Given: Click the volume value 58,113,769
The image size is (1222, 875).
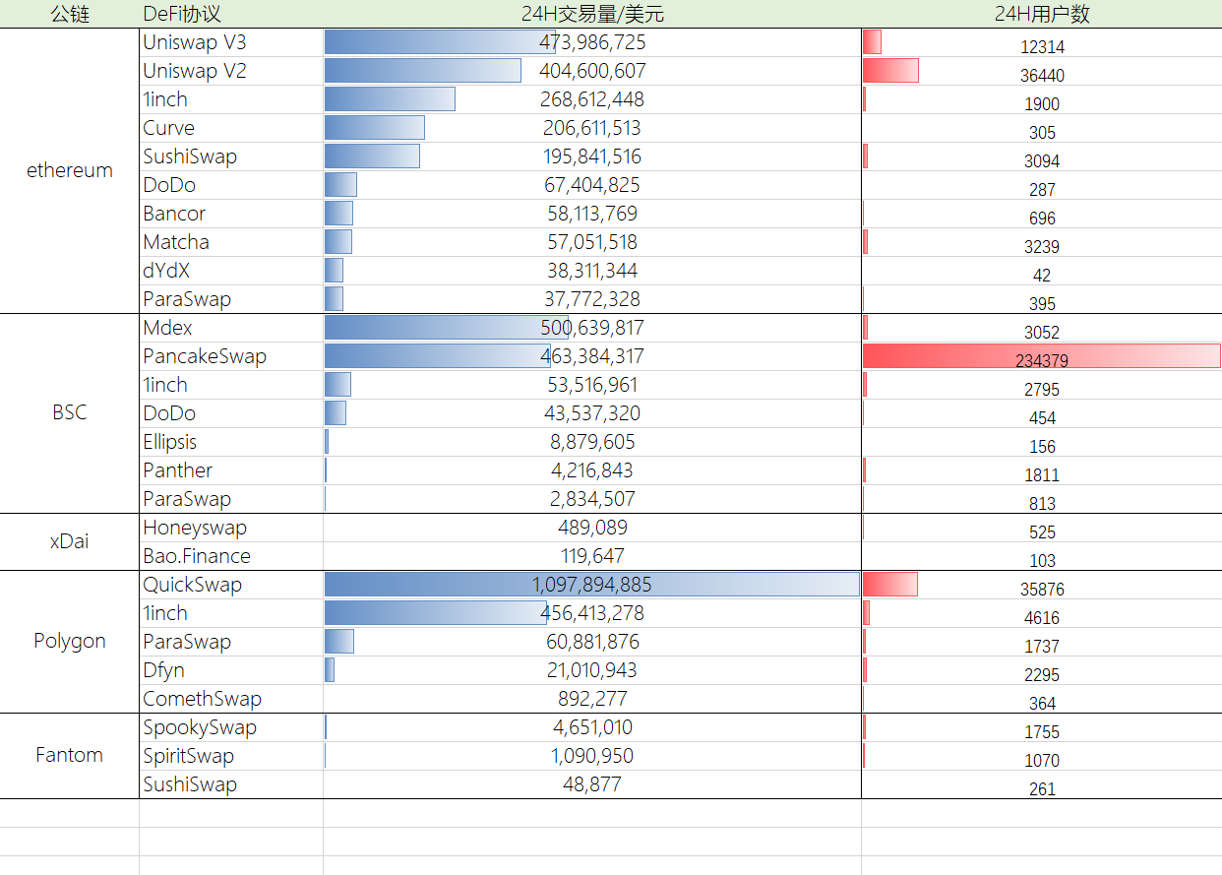Looking at the screenshot, I should (592, 214).
